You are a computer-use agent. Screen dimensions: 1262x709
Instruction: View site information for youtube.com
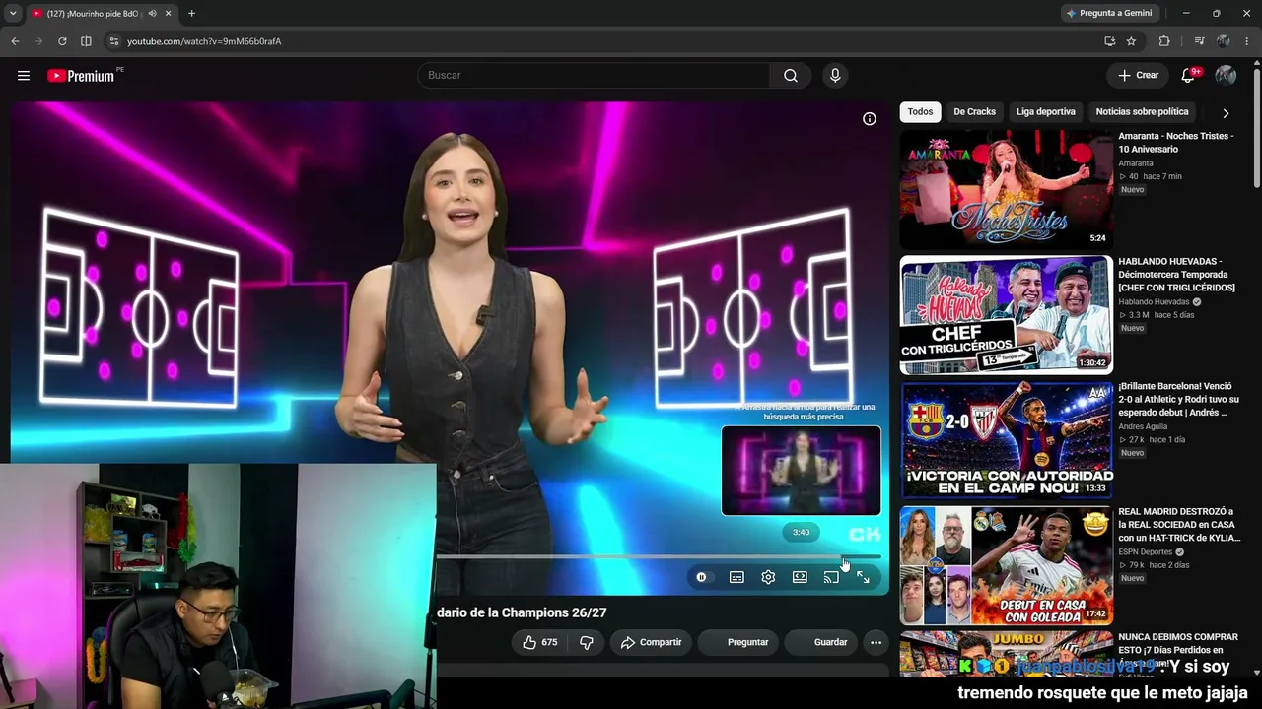[x=114, y=41]
